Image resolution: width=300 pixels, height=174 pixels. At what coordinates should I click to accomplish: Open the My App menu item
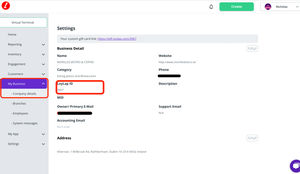click(x=13, y=134)
